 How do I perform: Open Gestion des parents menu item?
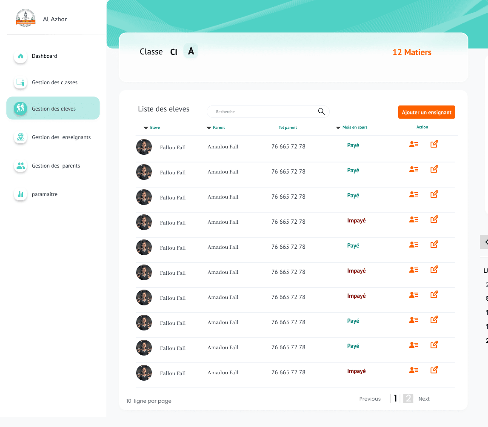click(x=56, y=166)
